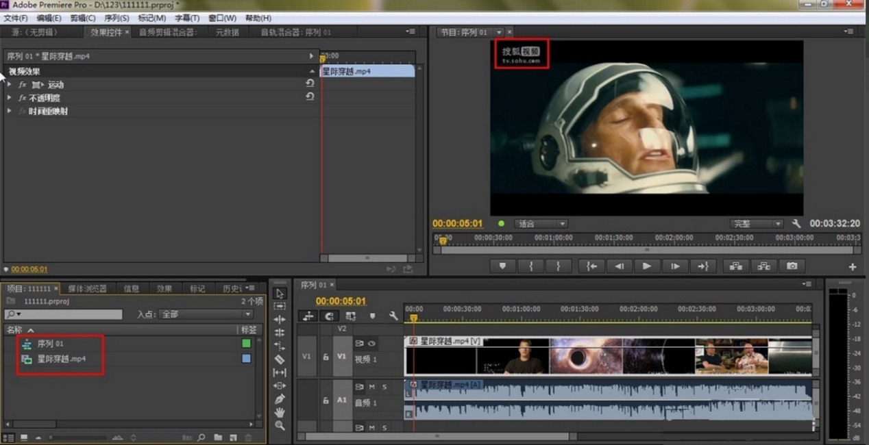Switch project panel to icon view

[24, 437]
